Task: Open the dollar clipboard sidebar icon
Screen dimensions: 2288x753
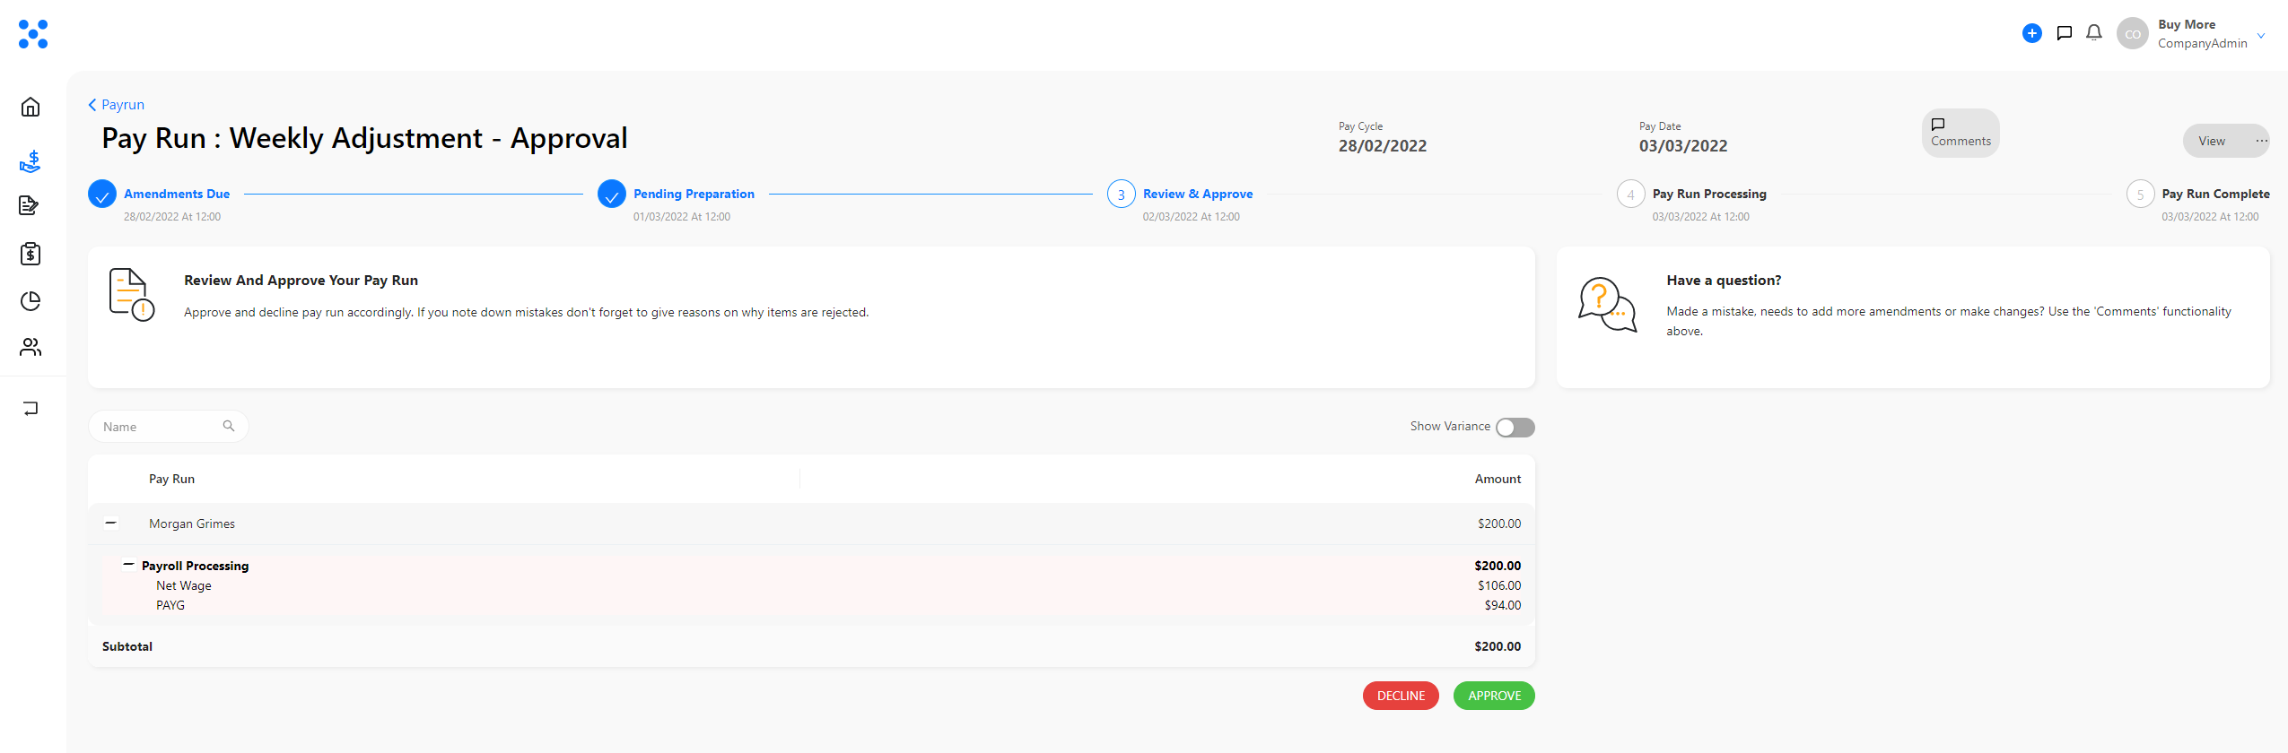Action: click(x=31, y=254)
